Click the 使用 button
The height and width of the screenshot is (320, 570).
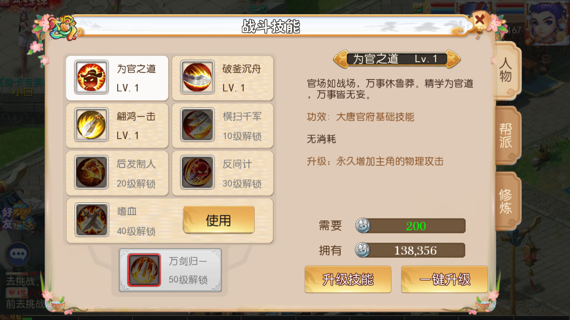(x=219, y=220)
